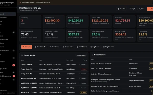Image resolution: width=153 pixels, height=95 pixels.
Task: Click the red badge showing 3 in sidebar
Action: (x=14, y=65)
